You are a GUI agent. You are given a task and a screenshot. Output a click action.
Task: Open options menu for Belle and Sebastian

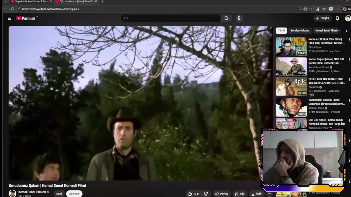click(349, 80)
